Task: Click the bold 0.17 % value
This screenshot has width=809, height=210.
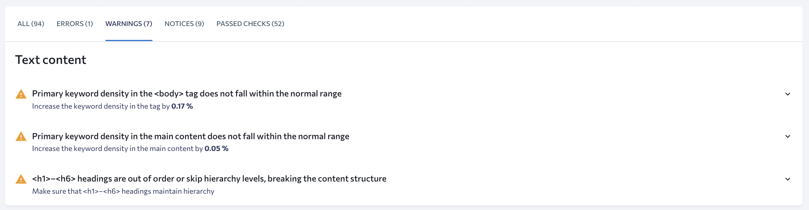Action: tap(182, 106)
